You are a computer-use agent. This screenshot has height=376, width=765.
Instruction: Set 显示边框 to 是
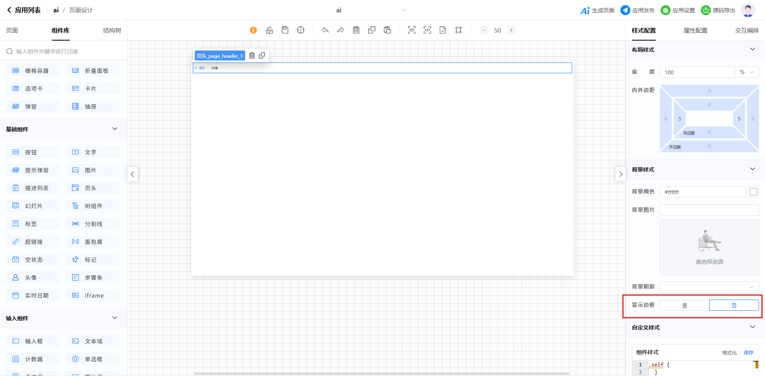(x=685, y=305)
